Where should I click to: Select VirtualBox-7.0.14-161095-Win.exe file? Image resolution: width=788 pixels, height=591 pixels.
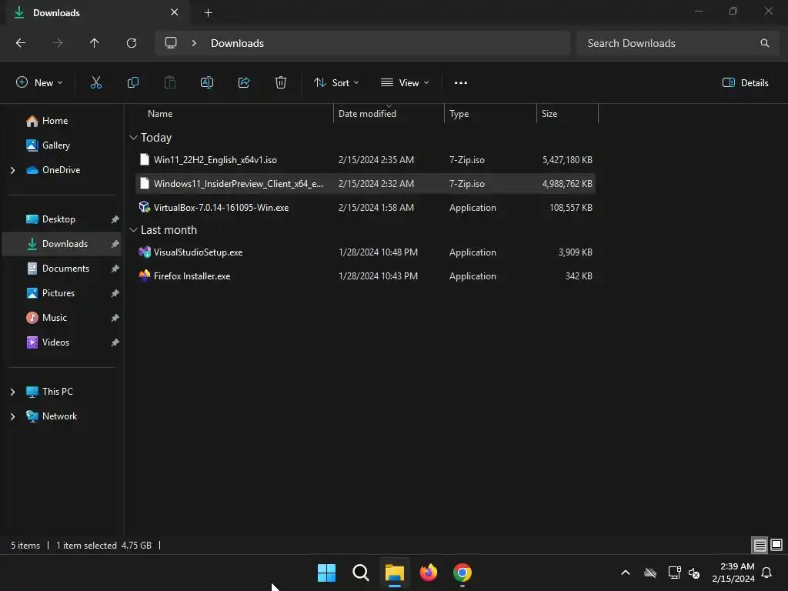(366, 208)
